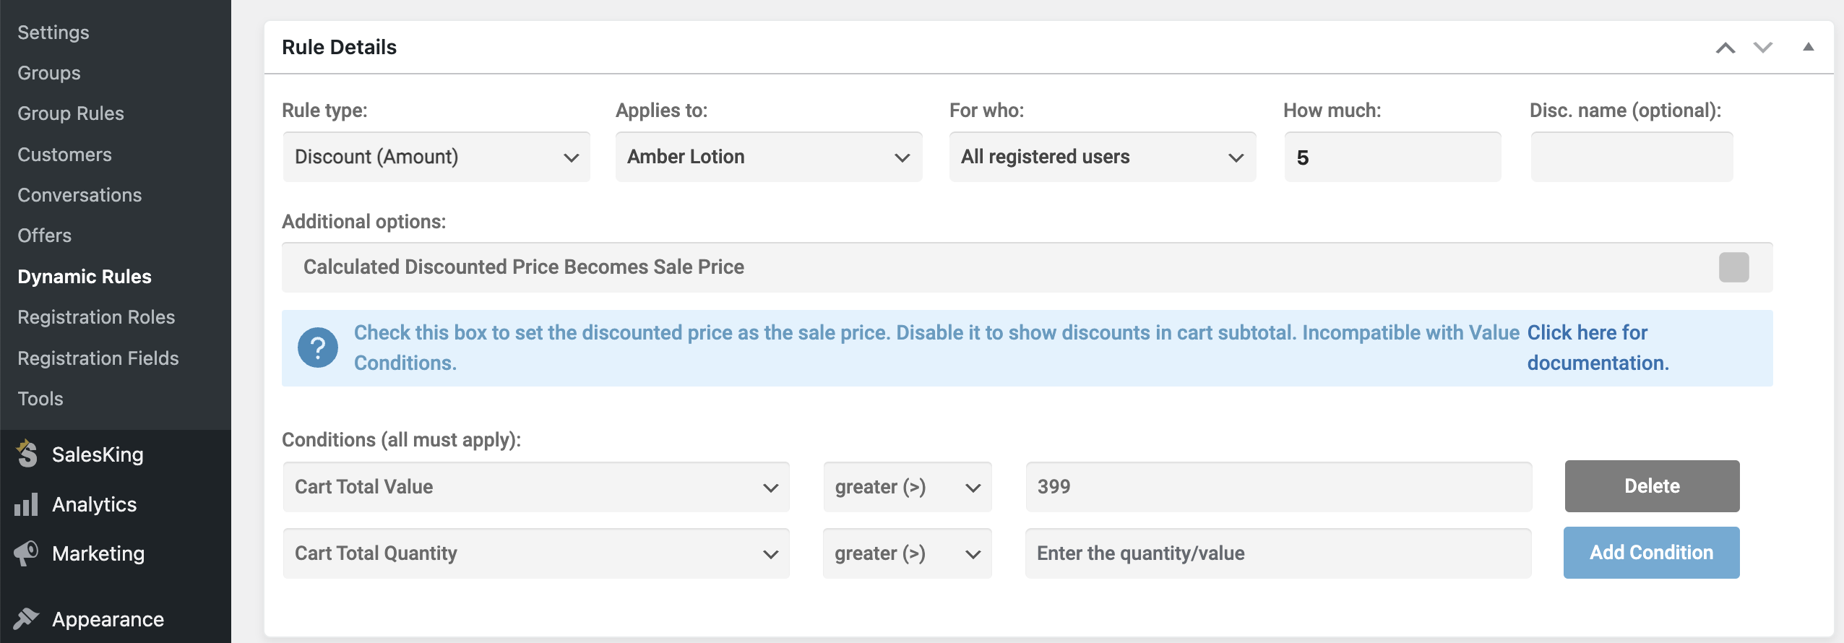Viewport: 1844px width, 643px height.
Task: Open Tools in the sidebar
Action: point(40,399)
